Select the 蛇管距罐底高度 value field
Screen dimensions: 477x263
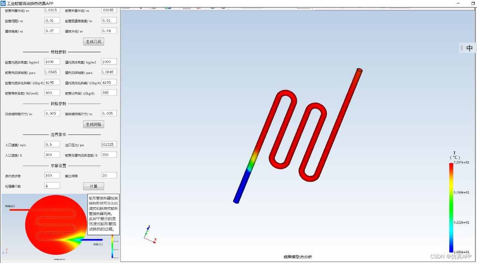(x=109, y=20)
